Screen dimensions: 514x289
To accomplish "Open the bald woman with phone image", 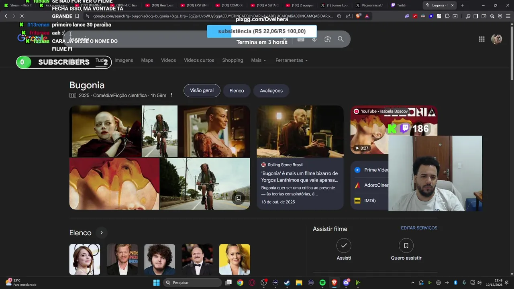I will 105,131.
